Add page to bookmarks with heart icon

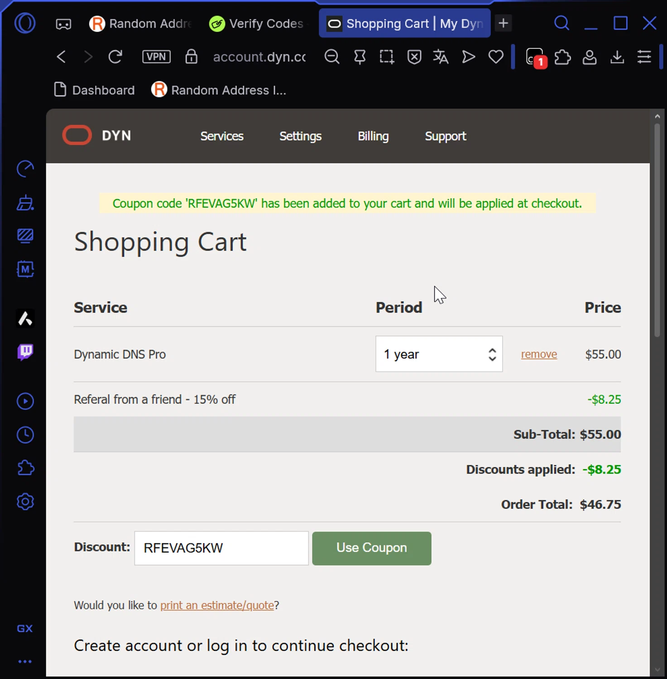(496, 57)
